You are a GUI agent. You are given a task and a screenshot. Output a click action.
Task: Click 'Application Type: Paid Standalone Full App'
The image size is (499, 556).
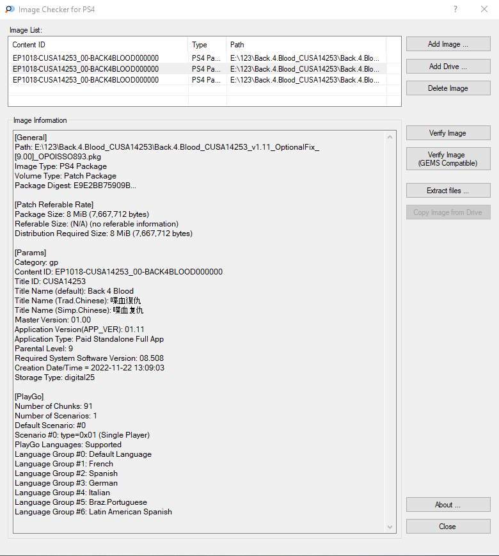point(90,338)
